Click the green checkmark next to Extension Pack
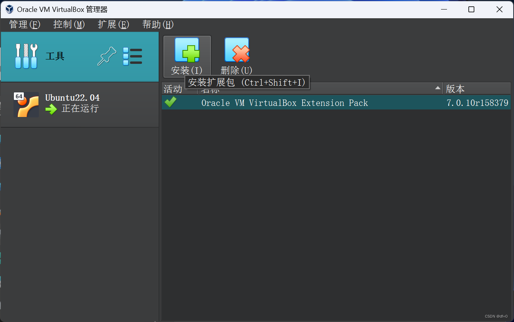 click(x=170, y=102)
